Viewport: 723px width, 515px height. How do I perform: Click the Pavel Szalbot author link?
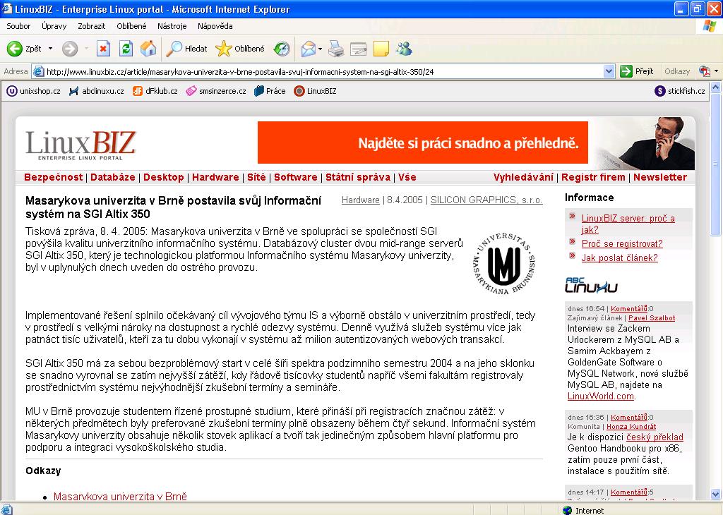click(x=652, y=318)
